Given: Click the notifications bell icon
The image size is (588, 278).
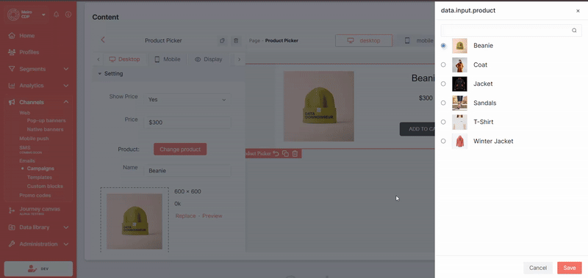Looking at the screenshot, I should click(x=57, y=15).
